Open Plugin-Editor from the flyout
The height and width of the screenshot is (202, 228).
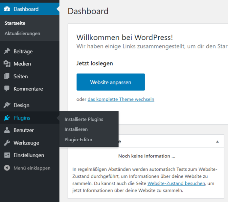[x=78, y=140]
